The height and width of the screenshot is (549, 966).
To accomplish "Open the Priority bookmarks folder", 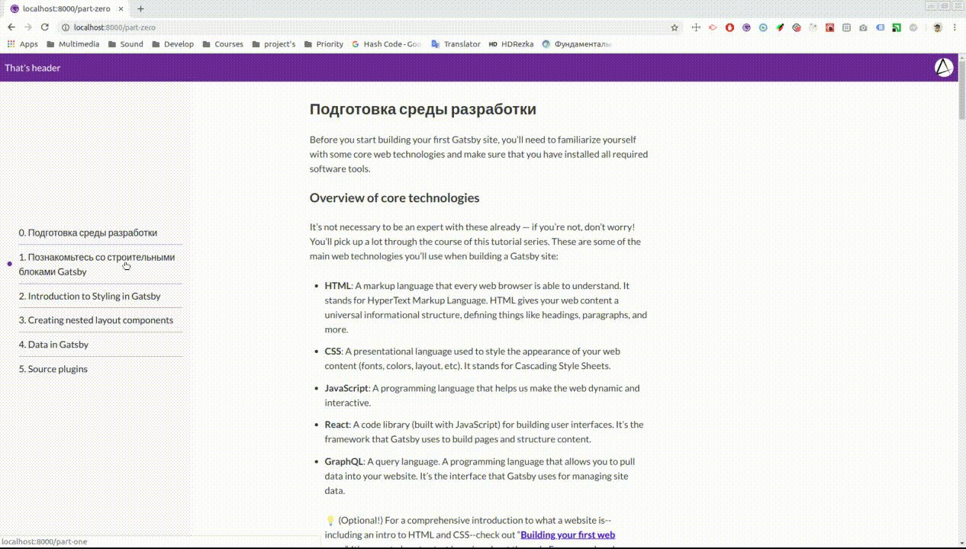I will point(324,44).
